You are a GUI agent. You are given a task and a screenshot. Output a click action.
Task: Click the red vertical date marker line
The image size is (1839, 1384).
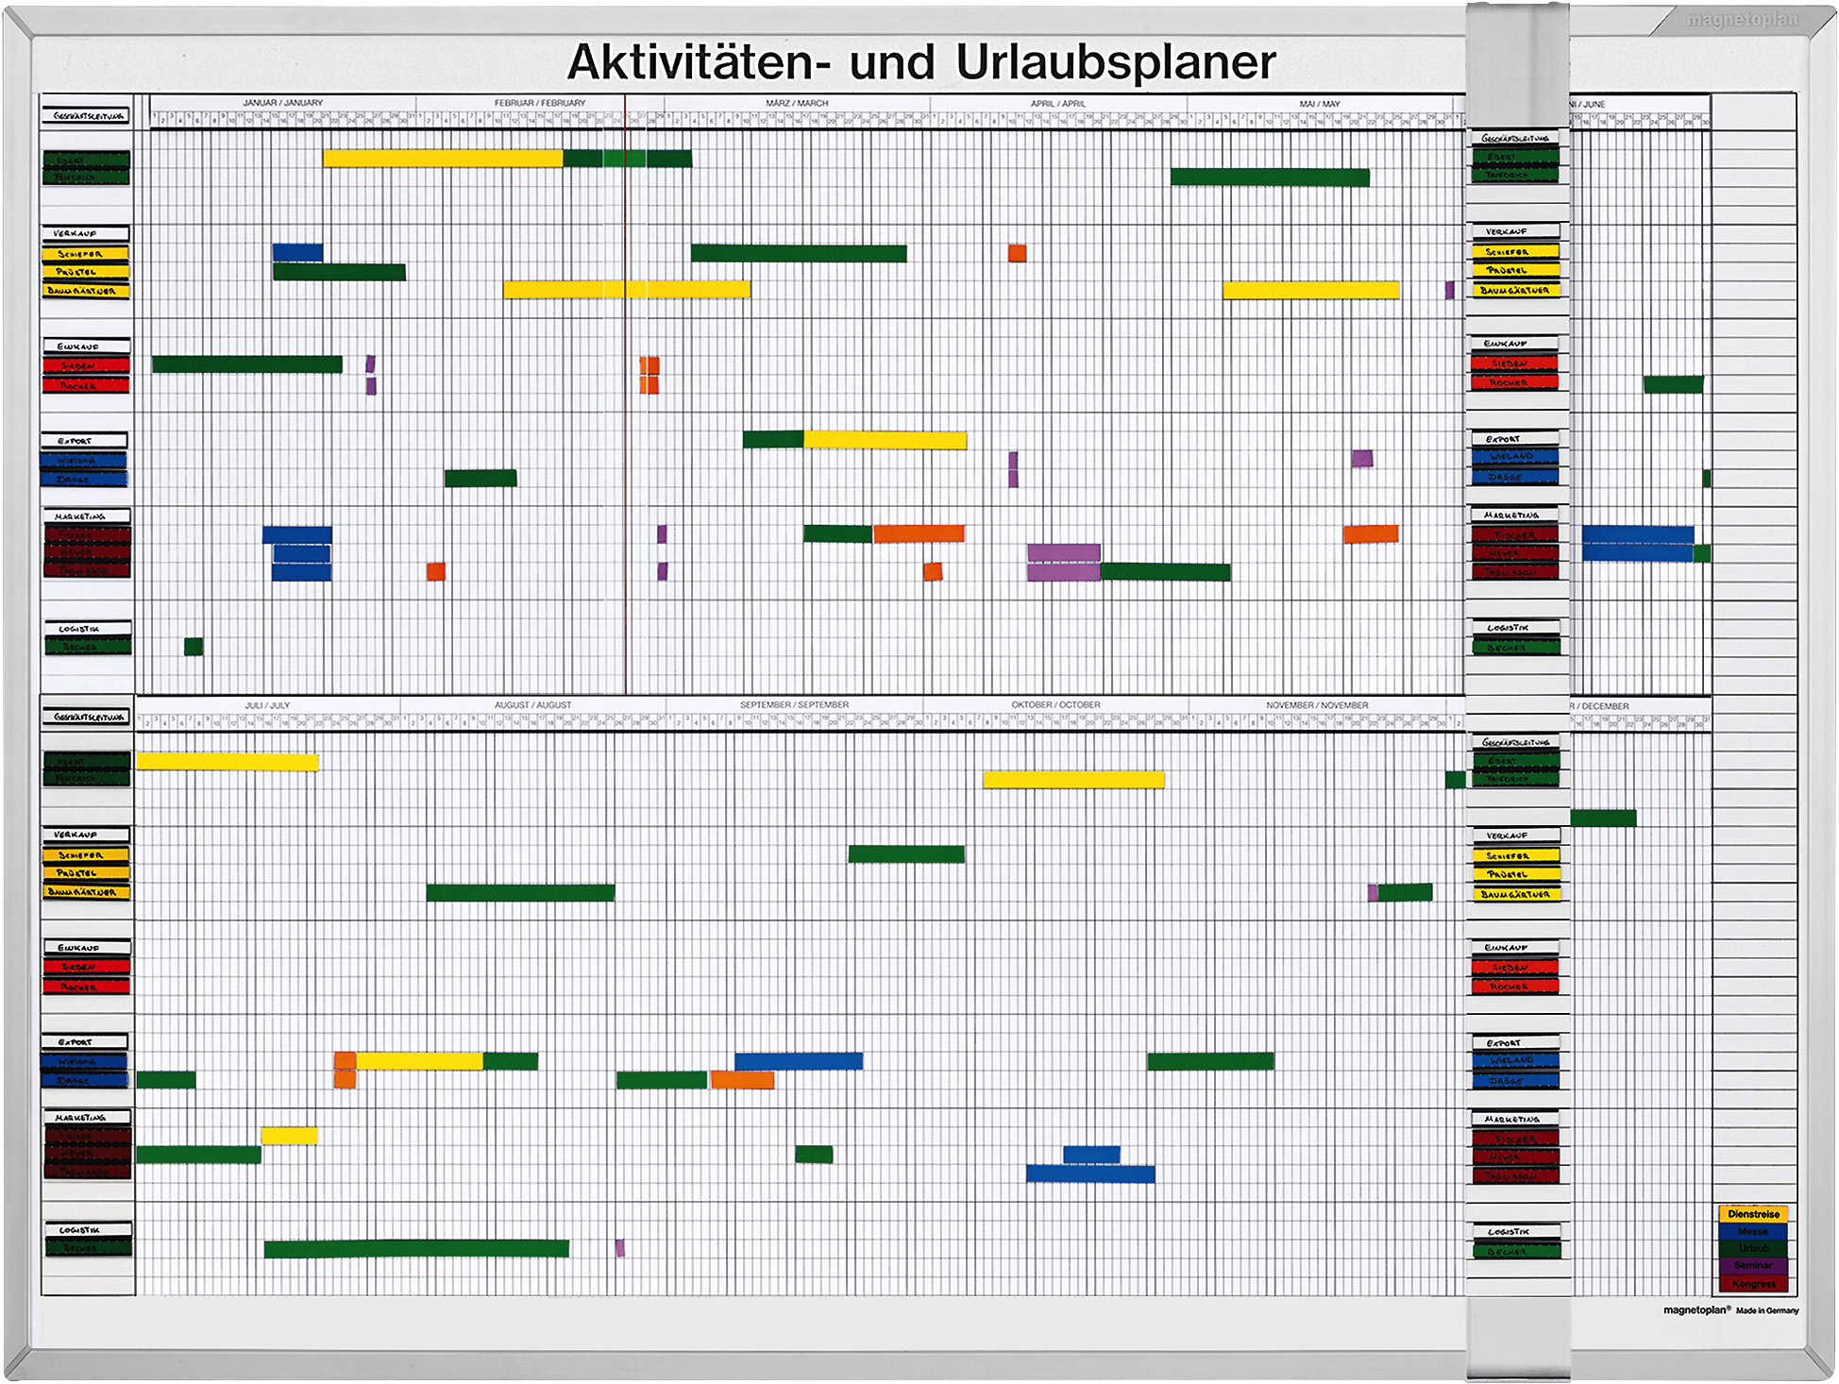coord(625,425)
